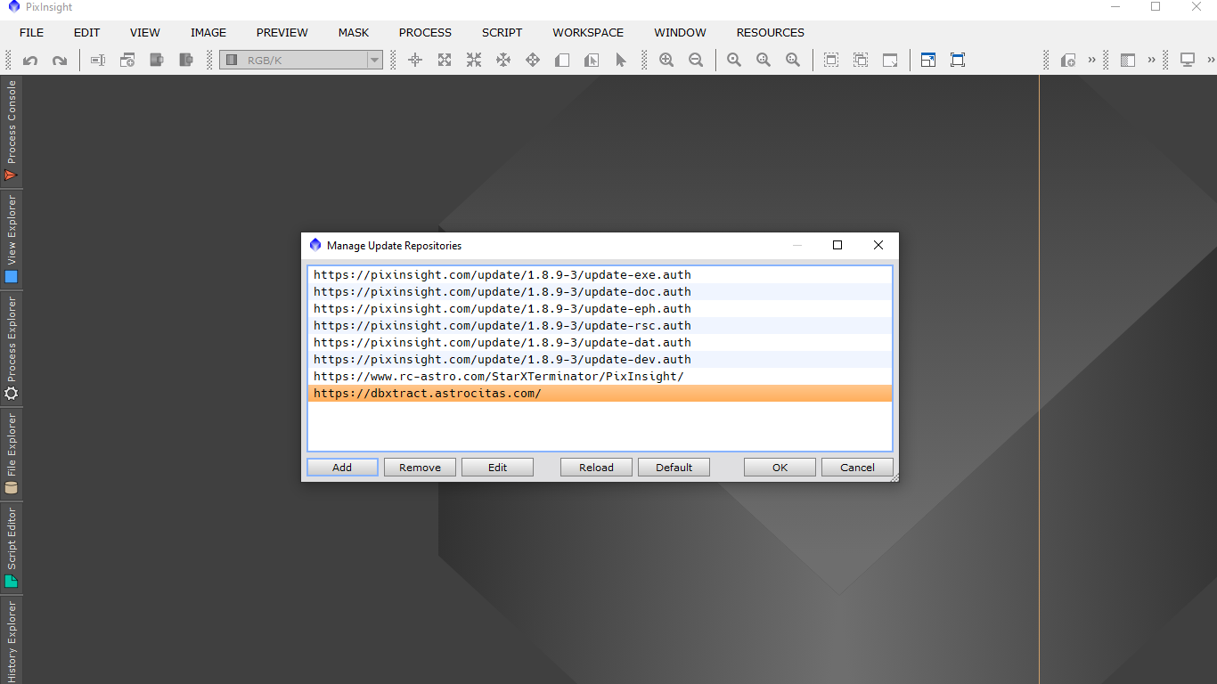Expand the first toolbar overflow chevron
The width and height of the screenshot is (1217, 684).
1091,61
